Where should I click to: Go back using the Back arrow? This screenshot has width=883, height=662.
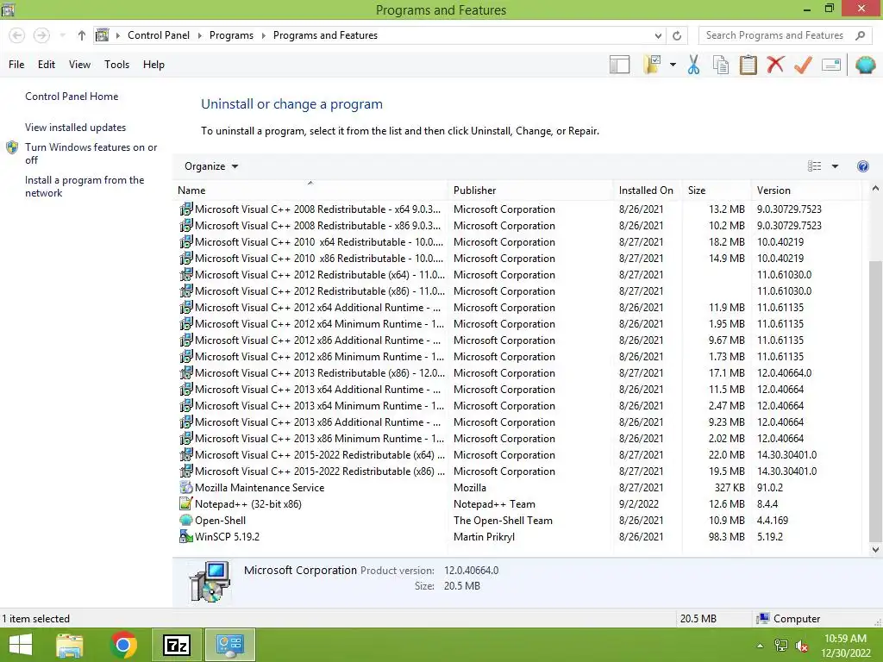[x=17, y=35]
